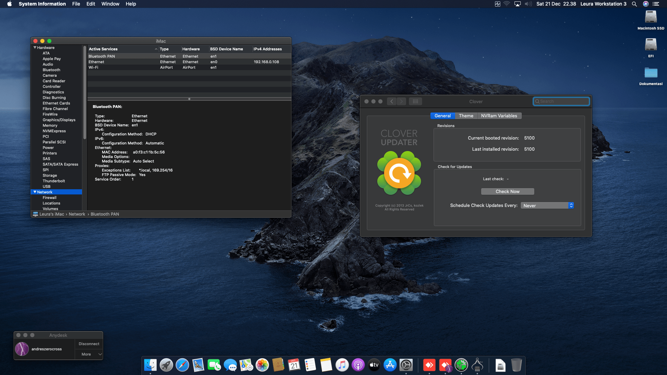Viewport: 667px width, 375px height.
Task: Collapse the Network section in the sidebar
Action: 35,192
